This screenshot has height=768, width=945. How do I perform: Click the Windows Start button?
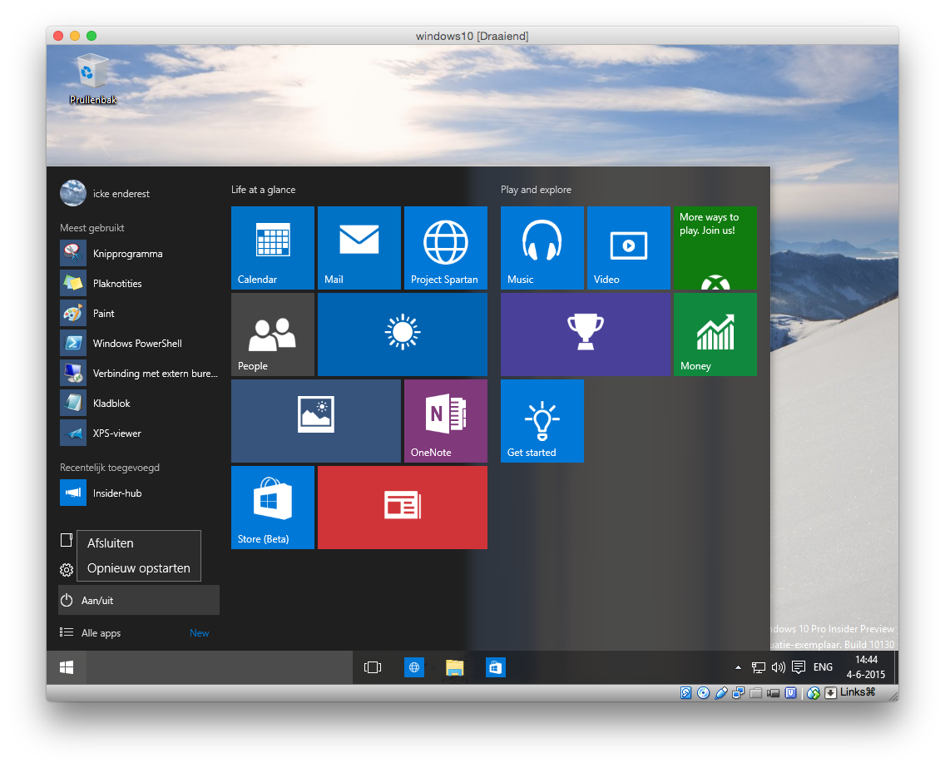pos(67,667)
